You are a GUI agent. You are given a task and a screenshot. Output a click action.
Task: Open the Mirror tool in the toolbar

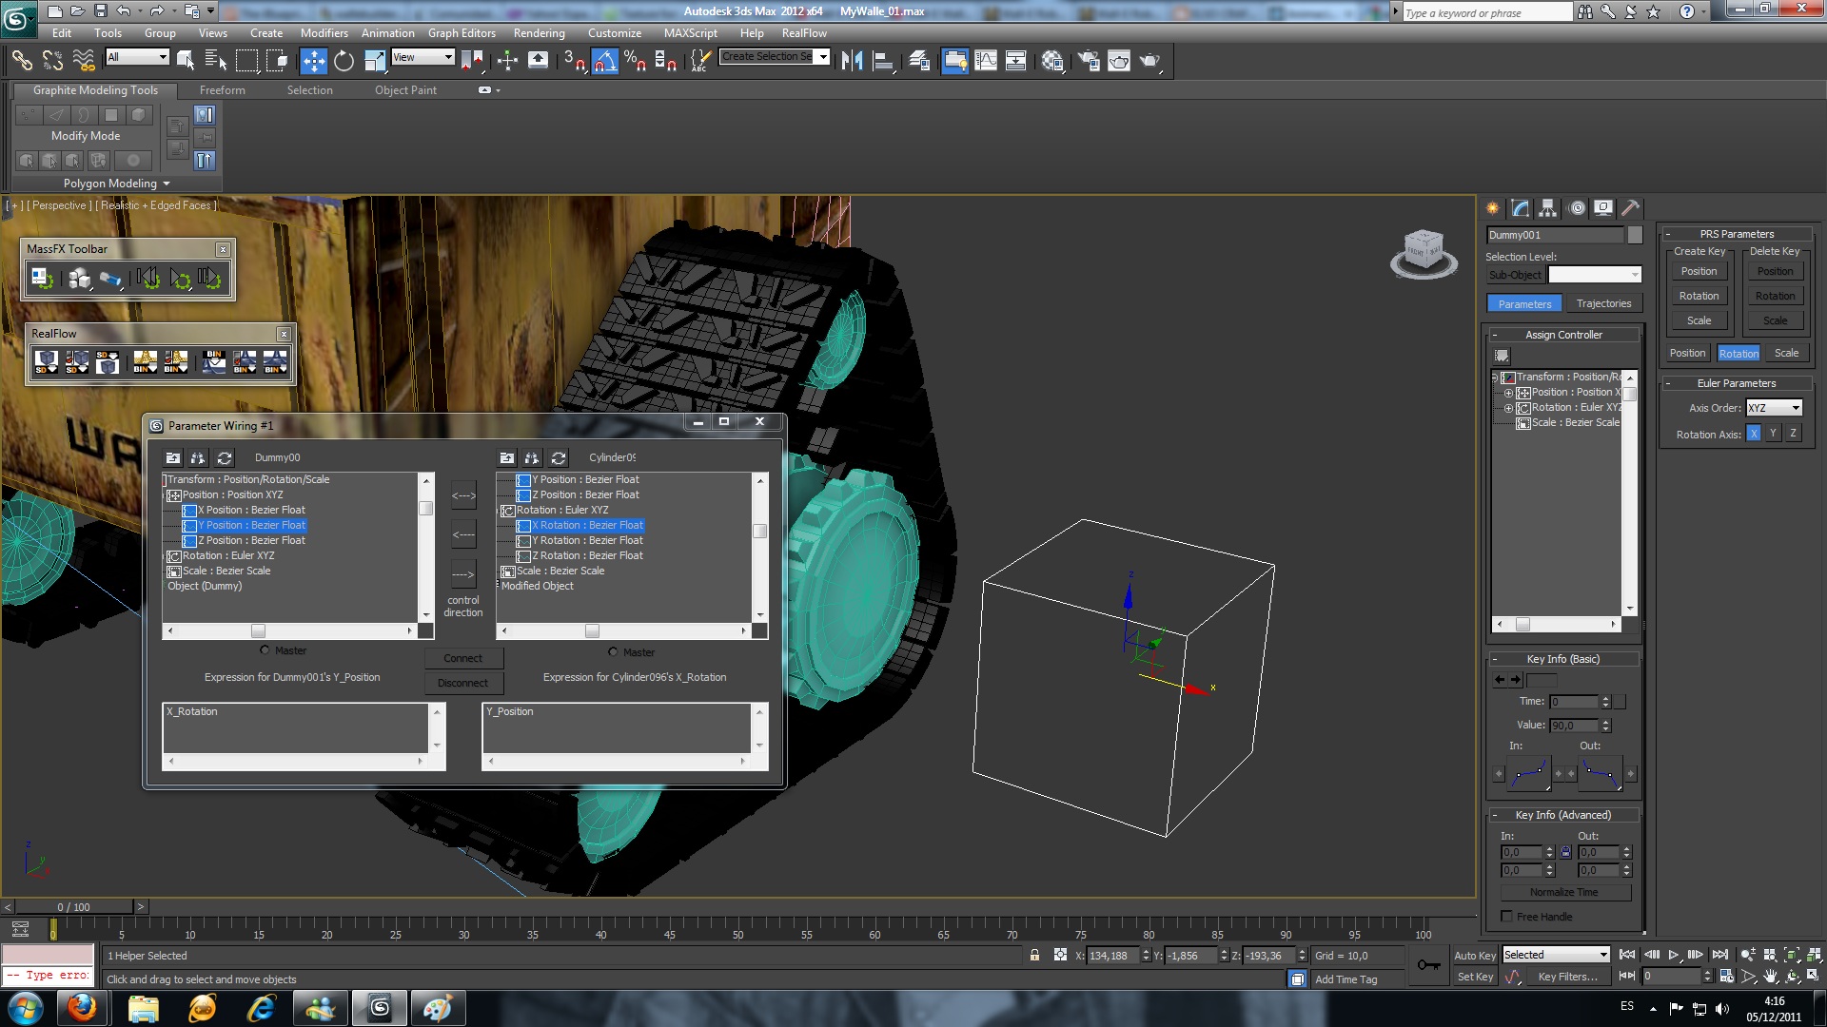[853, 61]
